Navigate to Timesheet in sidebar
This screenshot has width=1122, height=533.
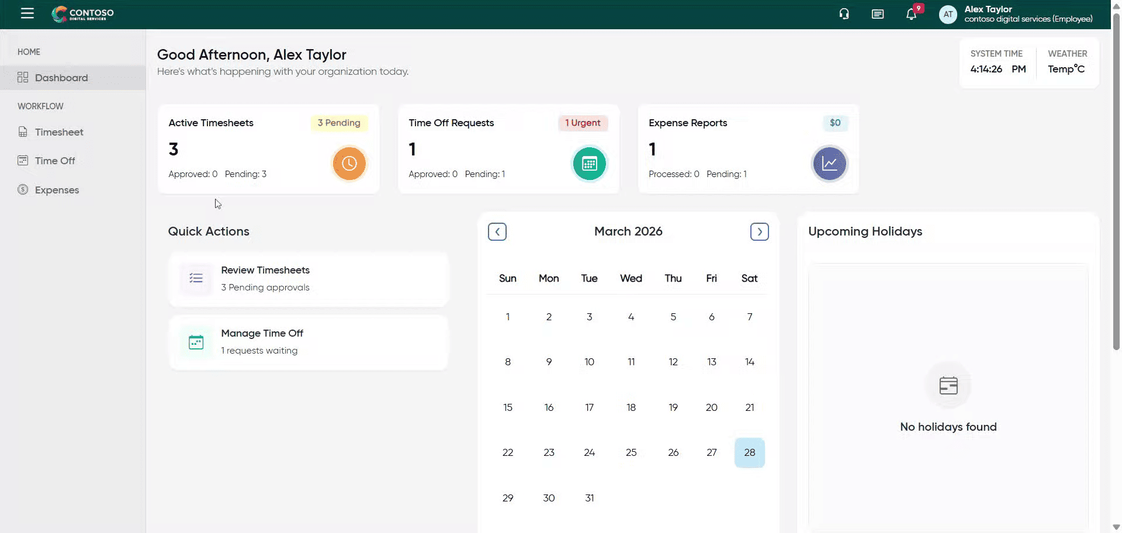[x=59, y=132]
